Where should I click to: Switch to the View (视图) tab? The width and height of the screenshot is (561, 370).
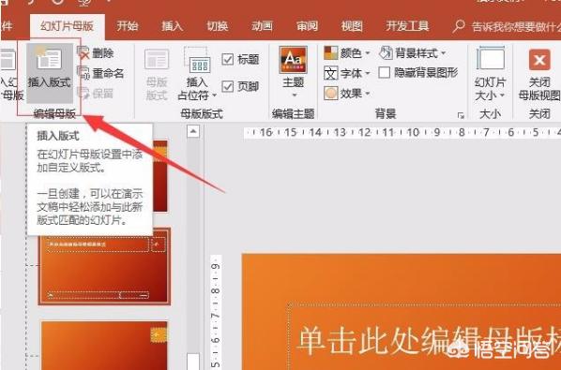(x=352, y=26)
